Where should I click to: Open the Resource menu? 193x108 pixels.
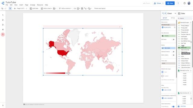(40, 5)
